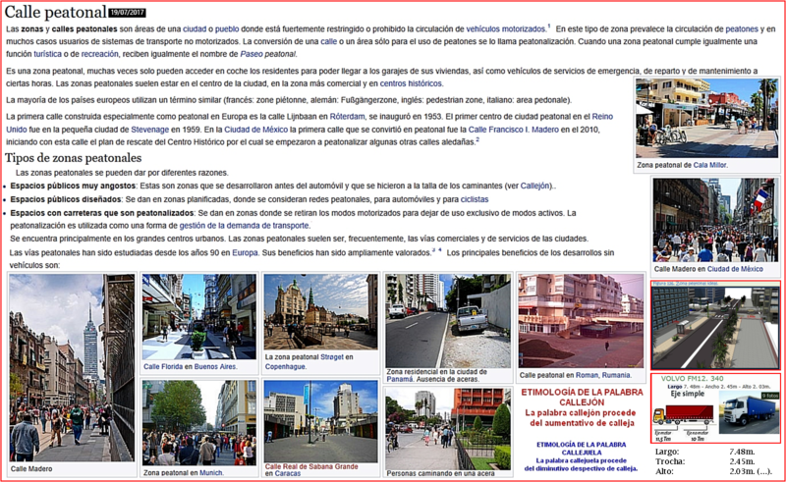Click footnote reference 1 after 'vehículos motorizados'
Image resolution: width=786 pixels, height=482 pixels.
tap(548, 27)
